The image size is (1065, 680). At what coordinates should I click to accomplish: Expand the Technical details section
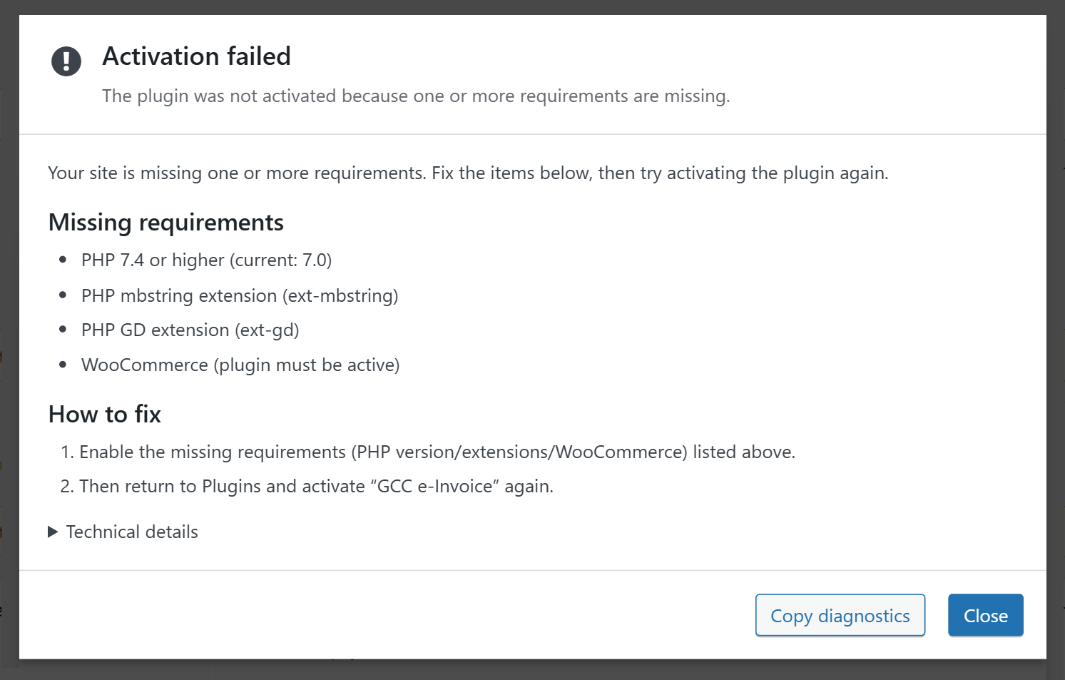131,532
